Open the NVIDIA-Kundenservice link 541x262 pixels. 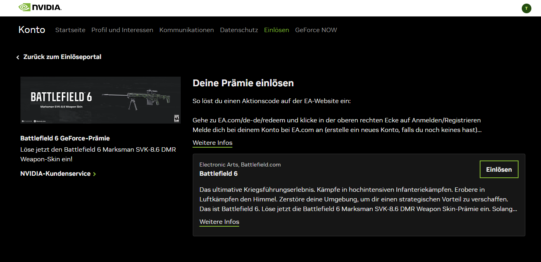click(x=55, y=174)
